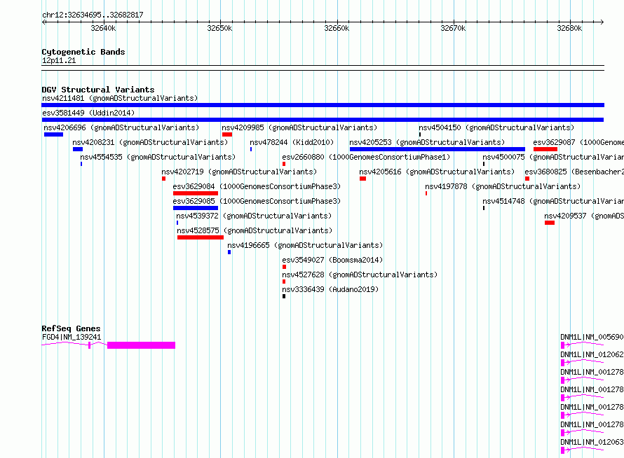The image size is (624, 458).
Task: Open the DNM1L|NM_012062 gene label
Action: click(x=592, y=354)
